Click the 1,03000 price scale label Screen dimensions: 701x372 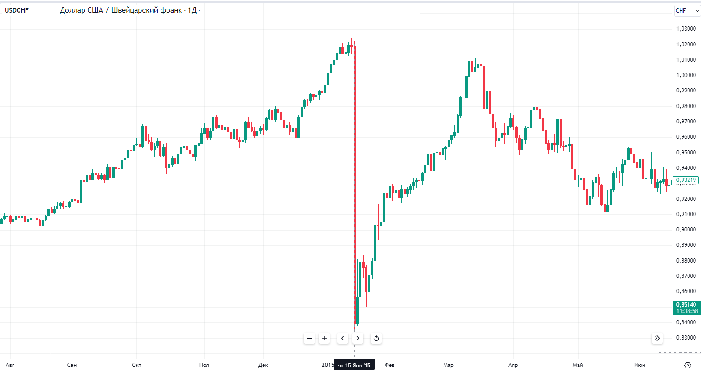tap(686, 29)
